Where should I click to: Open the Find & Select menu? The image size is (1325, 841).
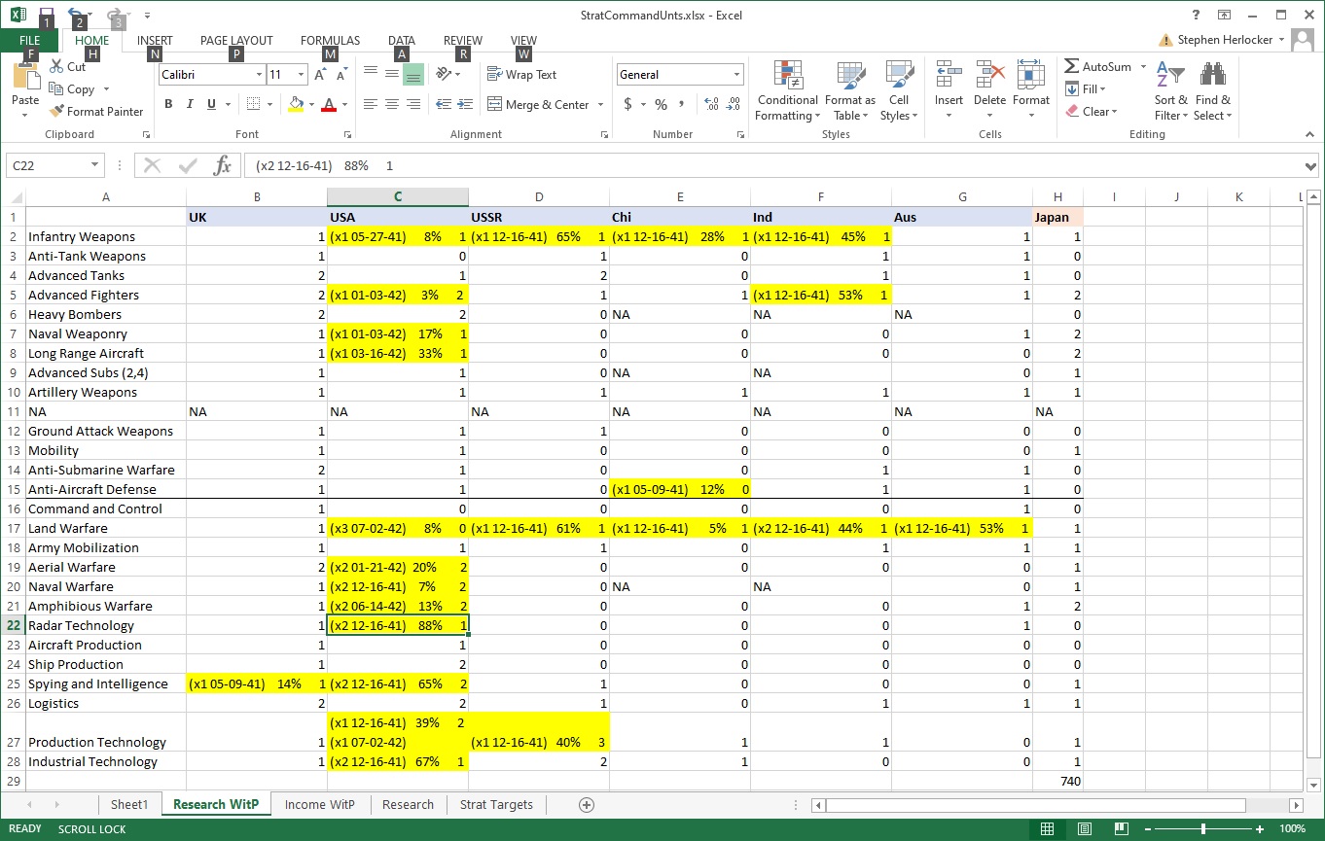(1213, 90)
